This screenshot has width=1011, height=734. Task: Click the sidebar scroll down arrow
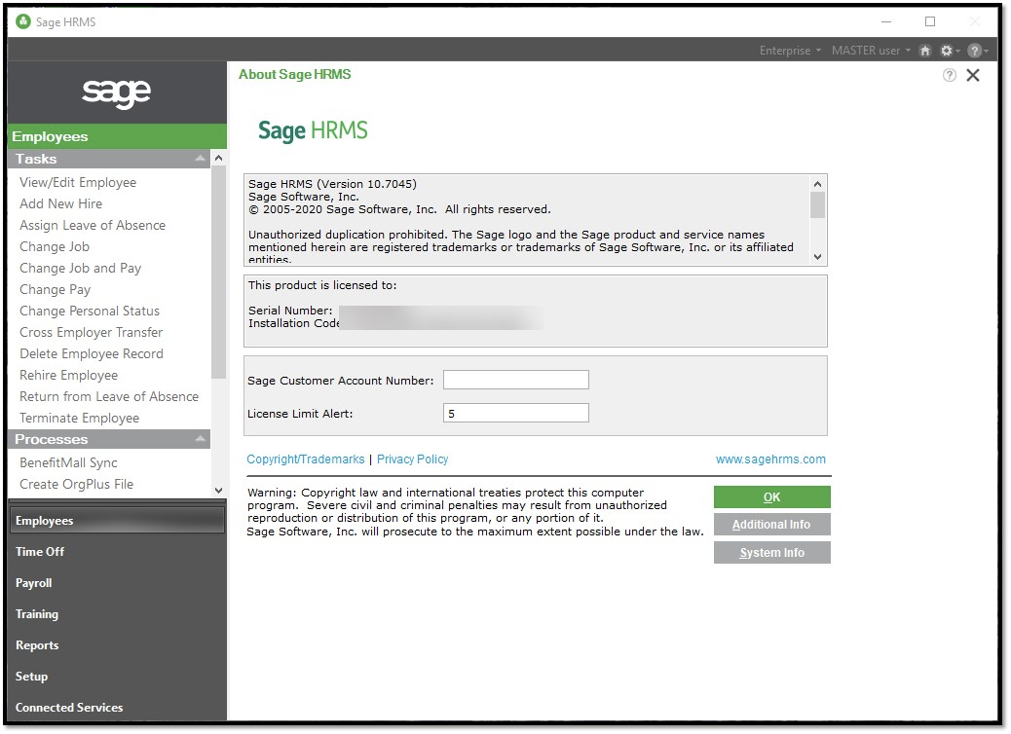point(218,491)
